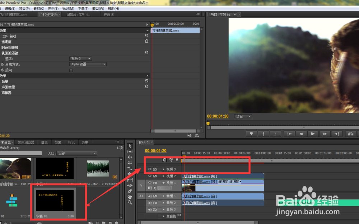This screenshot has width=359, height=224.
Task: Toggle animation stopwatch for 反向
Action: tap(2, 70)
